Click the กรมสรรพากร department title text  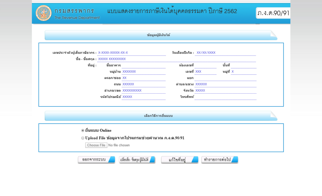click(x=74, y=11)
